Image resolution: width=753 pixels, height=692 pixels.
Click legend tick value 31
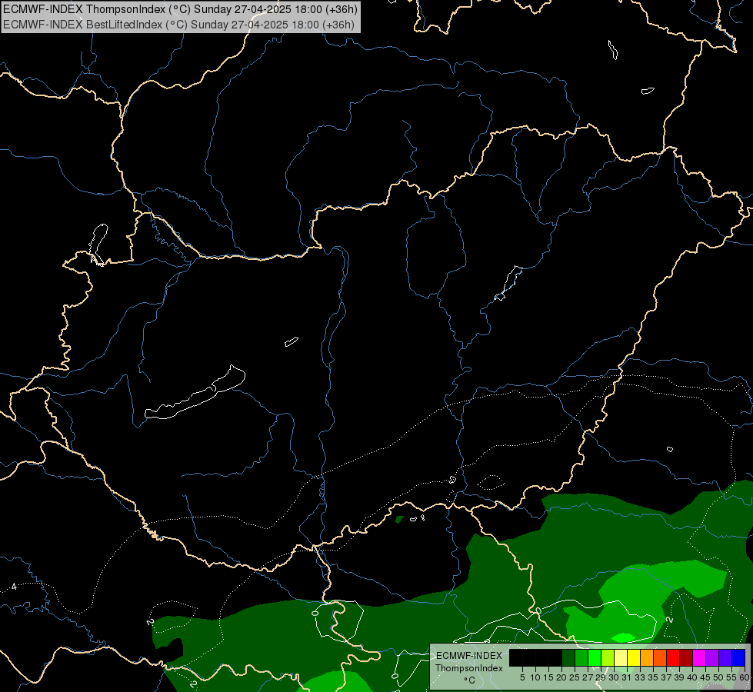pos(627,677)
